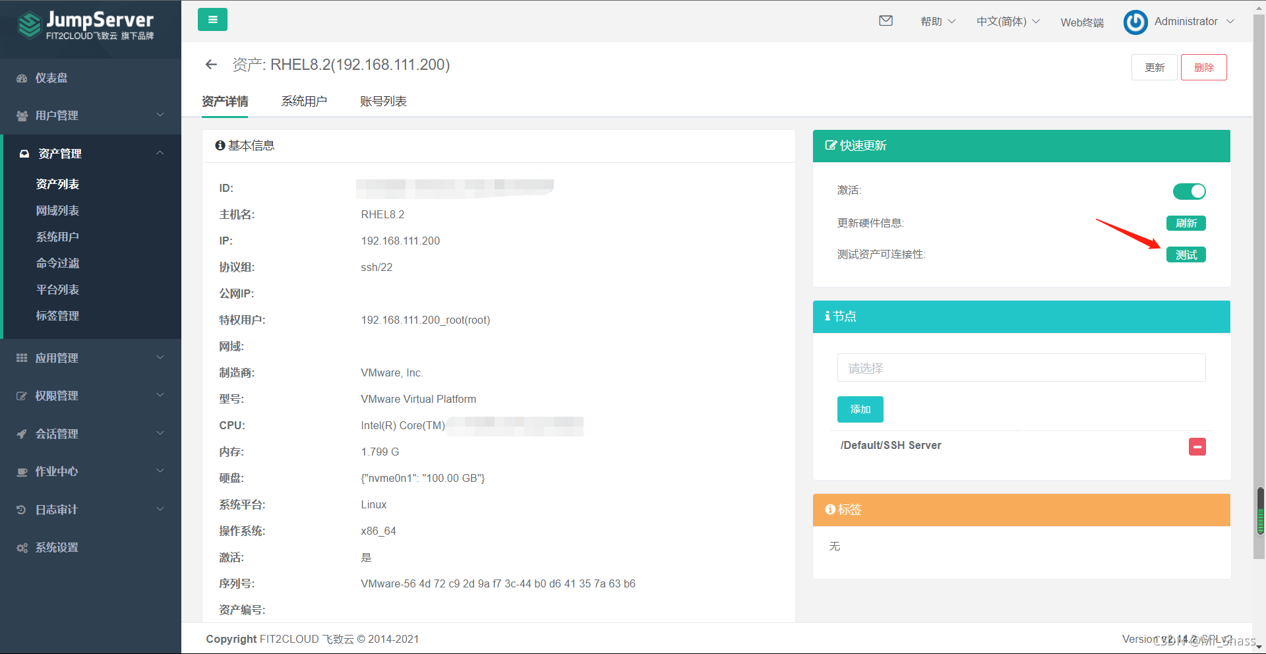Click the 基本信息 info icon
Viewport: 1266px width, 654px height.
tap(220, 145)
